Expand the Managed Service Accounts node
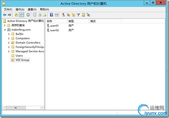 pos(9,51)
